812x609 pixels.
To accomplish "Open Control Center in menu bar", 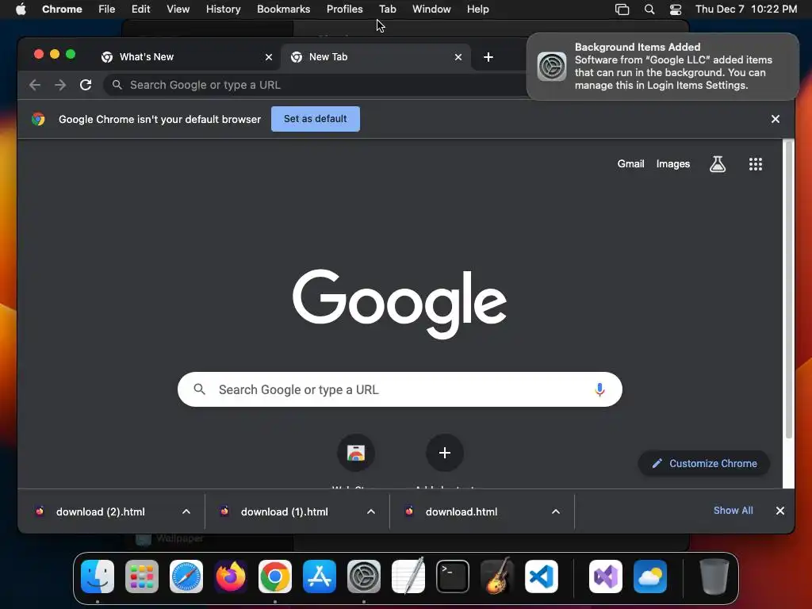I will coord(676,10).
